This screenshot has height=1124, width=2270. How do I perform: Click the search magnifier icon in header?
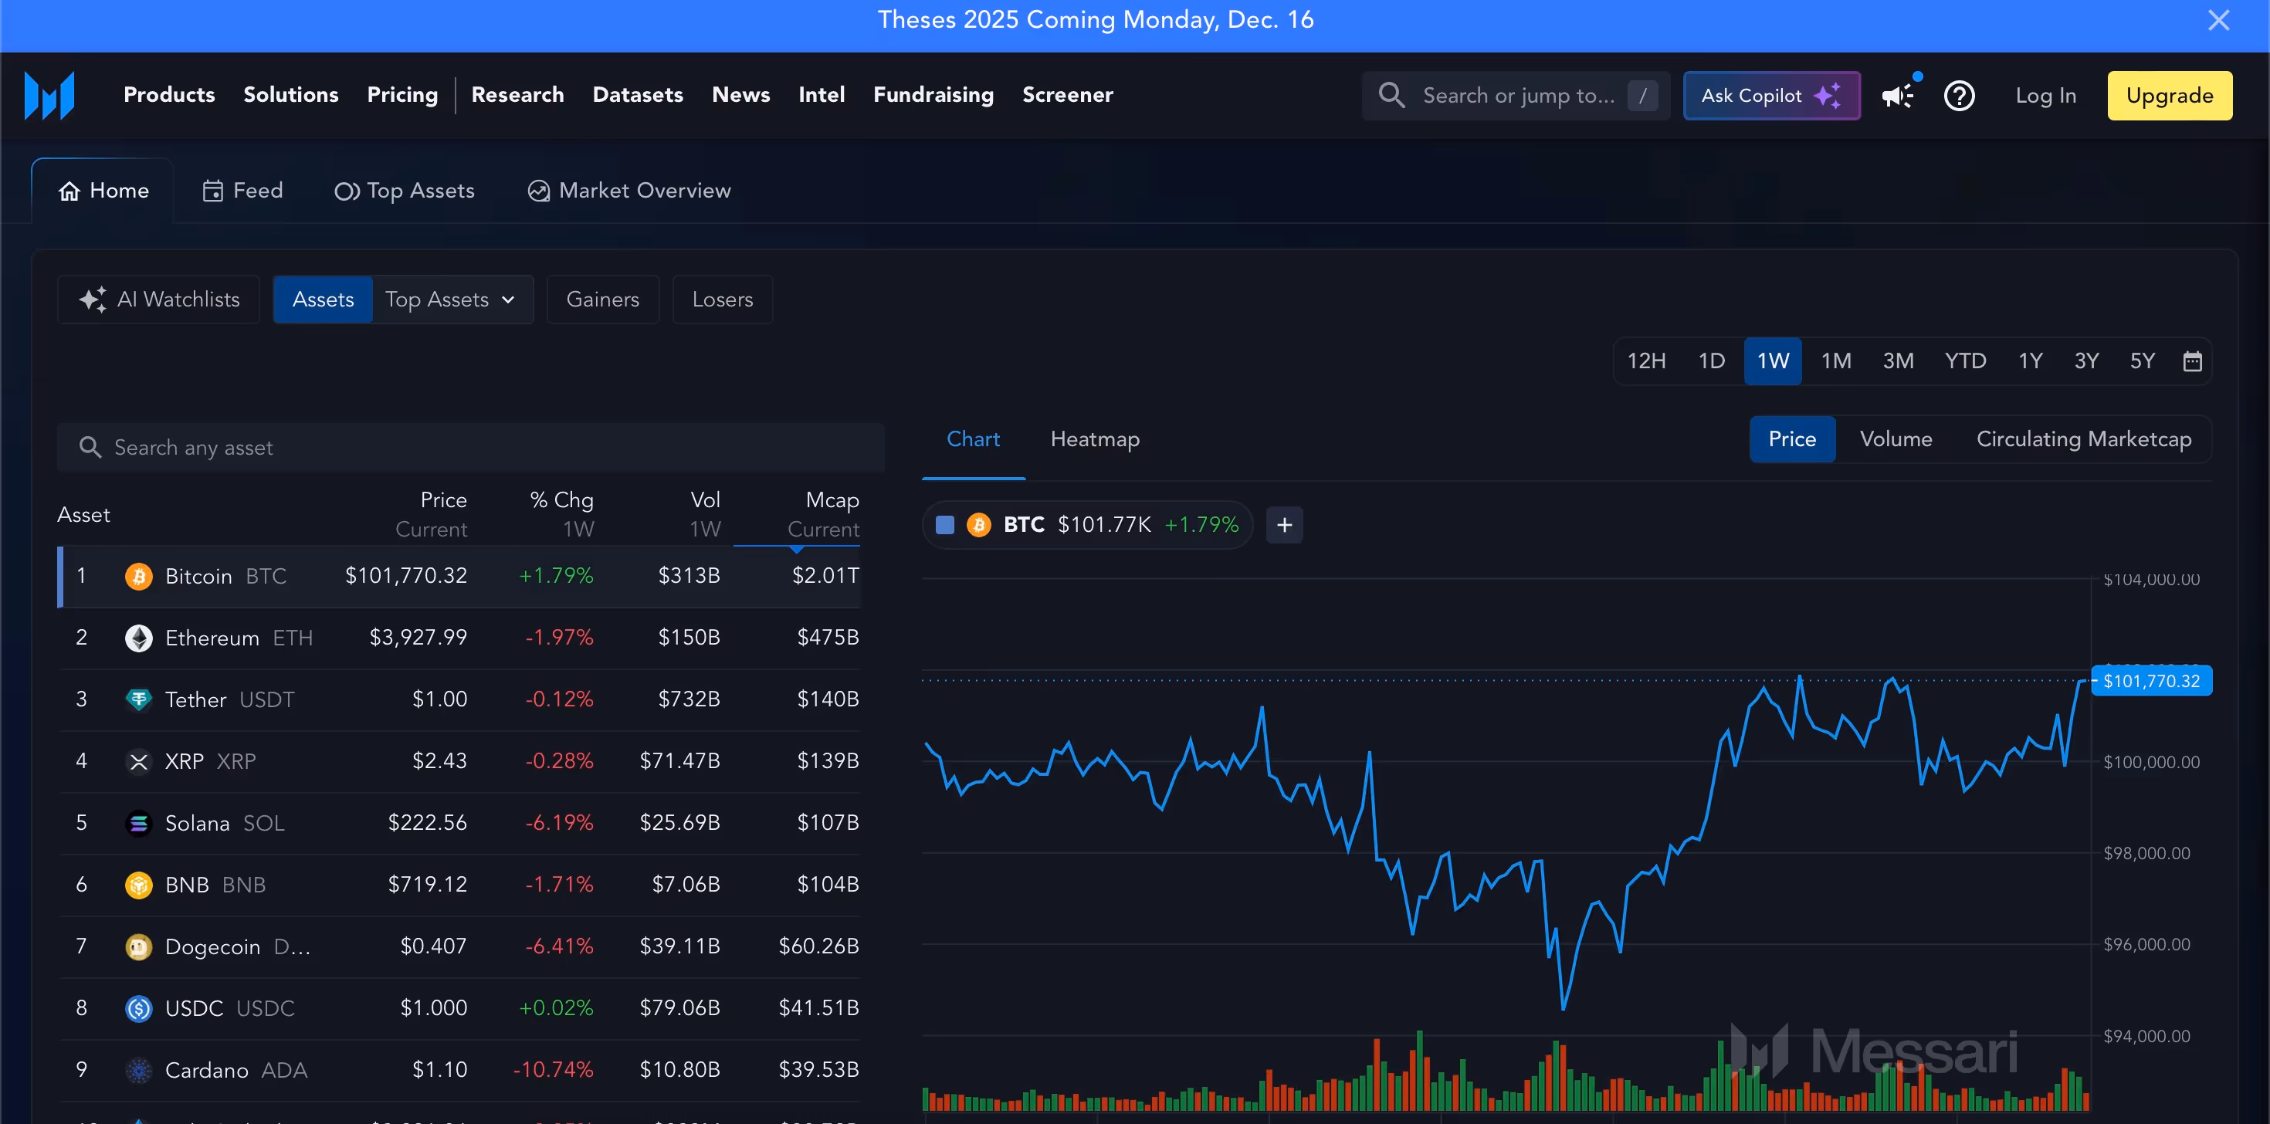1391,95
